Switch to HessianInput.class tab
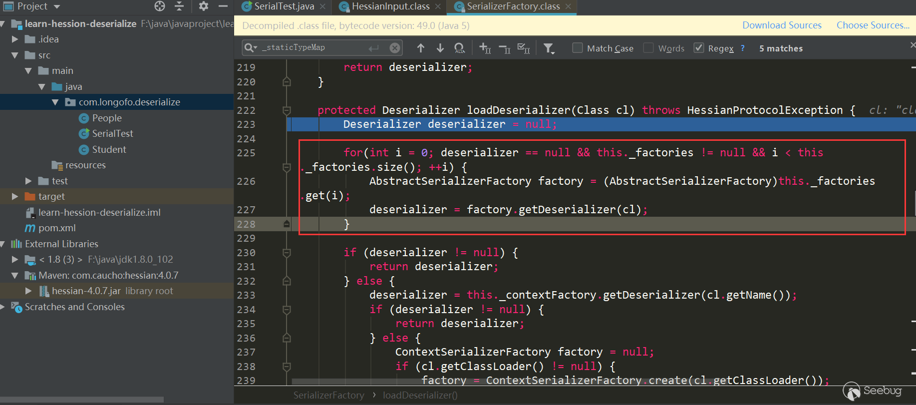The width and height of the screenshot is (916, 405). pyautogui.click(x=390, y=6)
